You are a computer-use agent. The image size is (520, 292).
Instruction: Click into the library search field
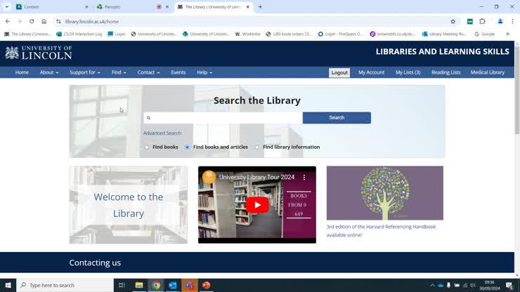[x=223, y=118]
